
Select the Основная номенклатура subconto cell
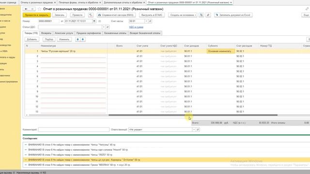pos(221,51)
